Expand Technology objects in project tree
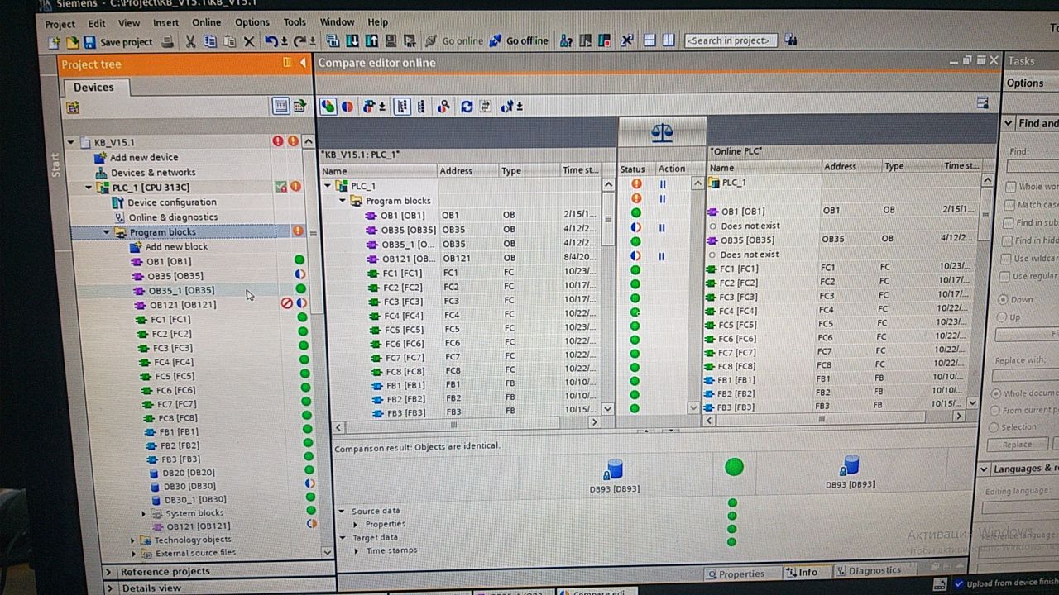The height and width of the screenshot is (595, 1059). [132, 540]
